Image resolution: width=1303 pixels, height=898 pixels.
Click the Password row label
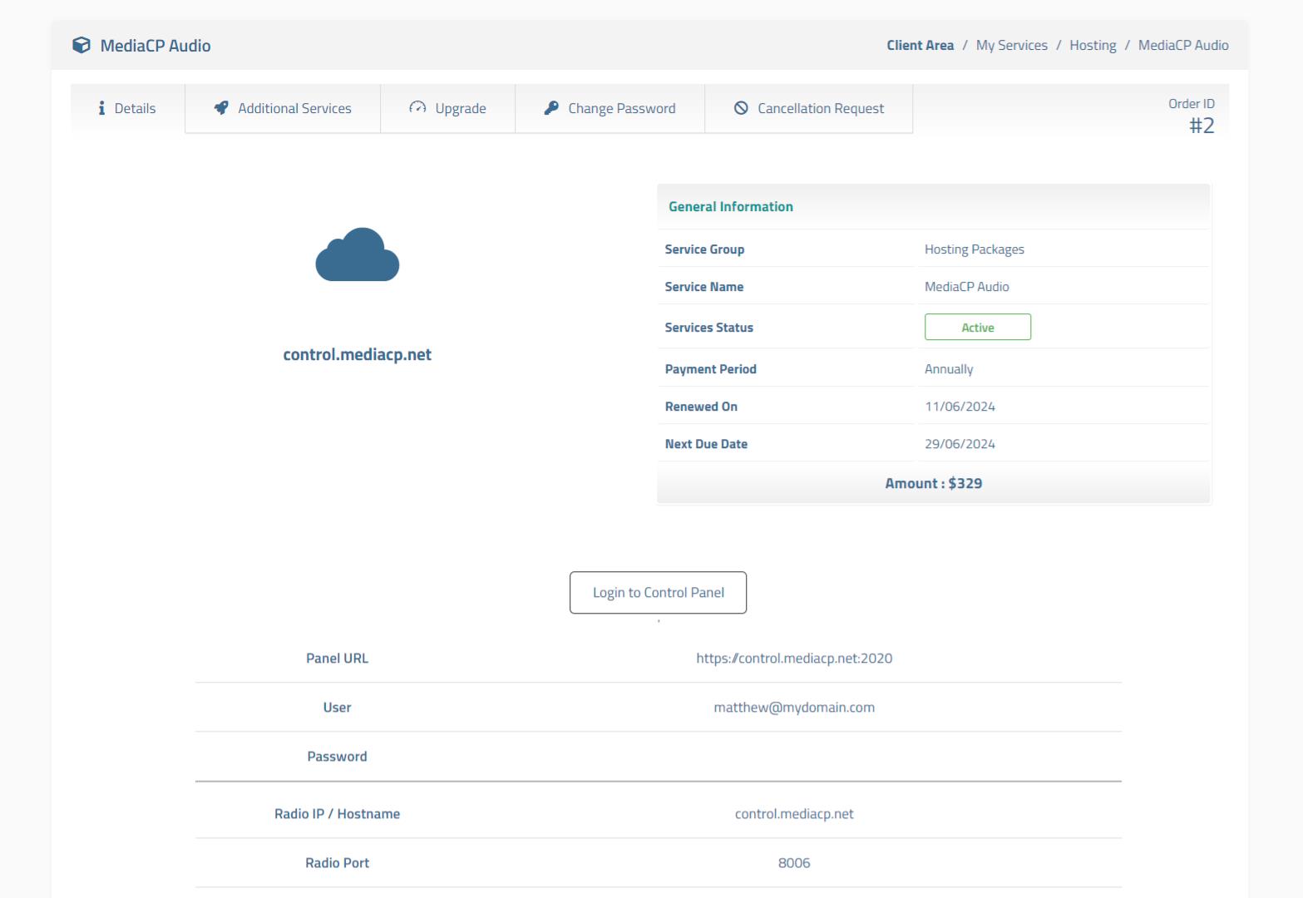pyautogui.click(x=337, y=756)
